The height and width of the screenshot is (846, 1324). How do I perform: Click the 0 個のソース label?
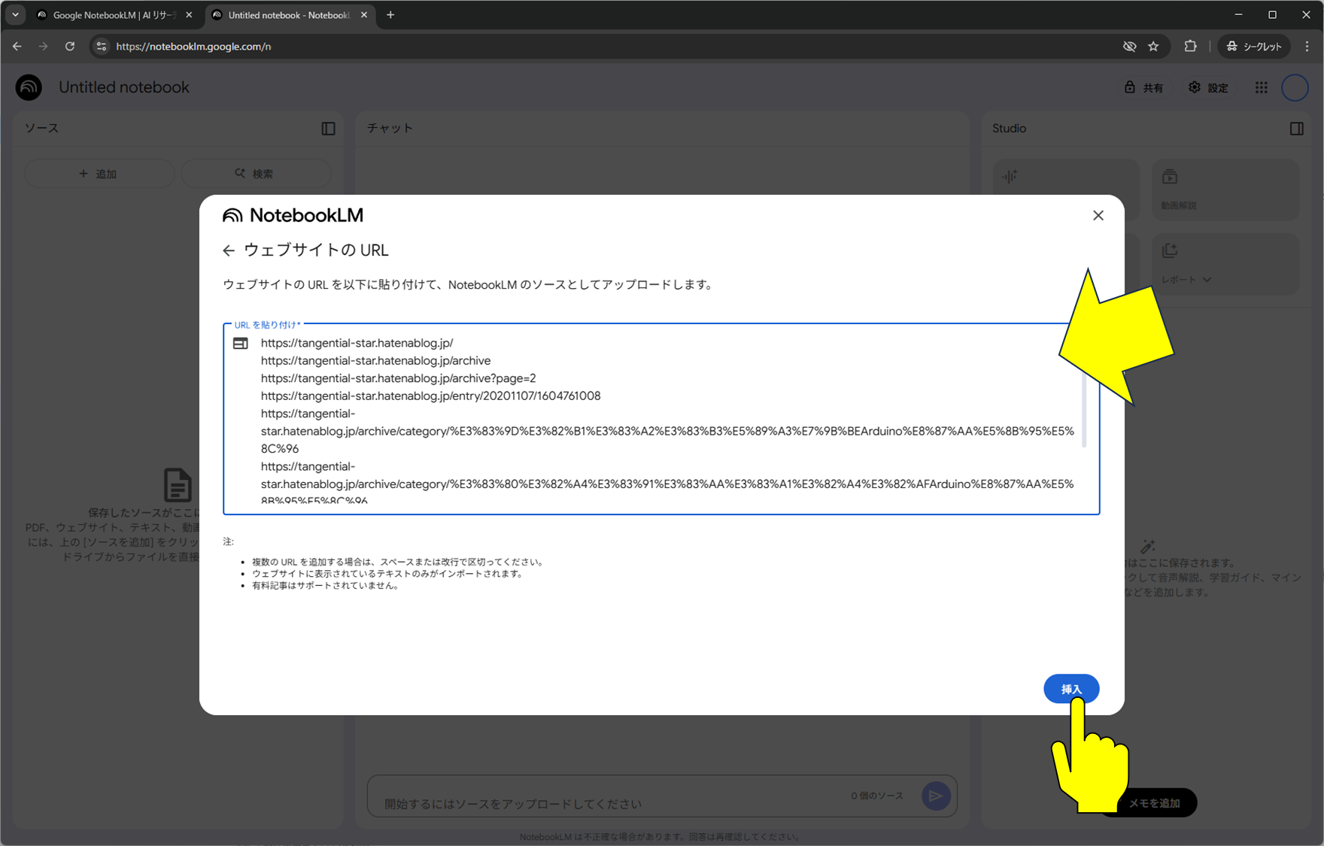876,796
